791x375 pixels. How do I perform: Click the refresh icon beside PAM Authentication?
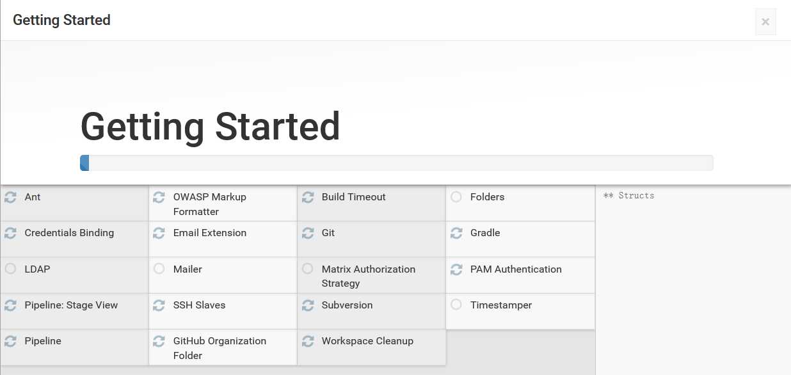coord(456,269)
